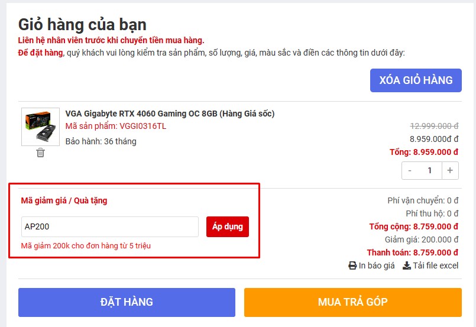Clear the cart with XÓA GIỎ HÀNG
The width and height of the screenshot is (476, 327).
(416, 80)
